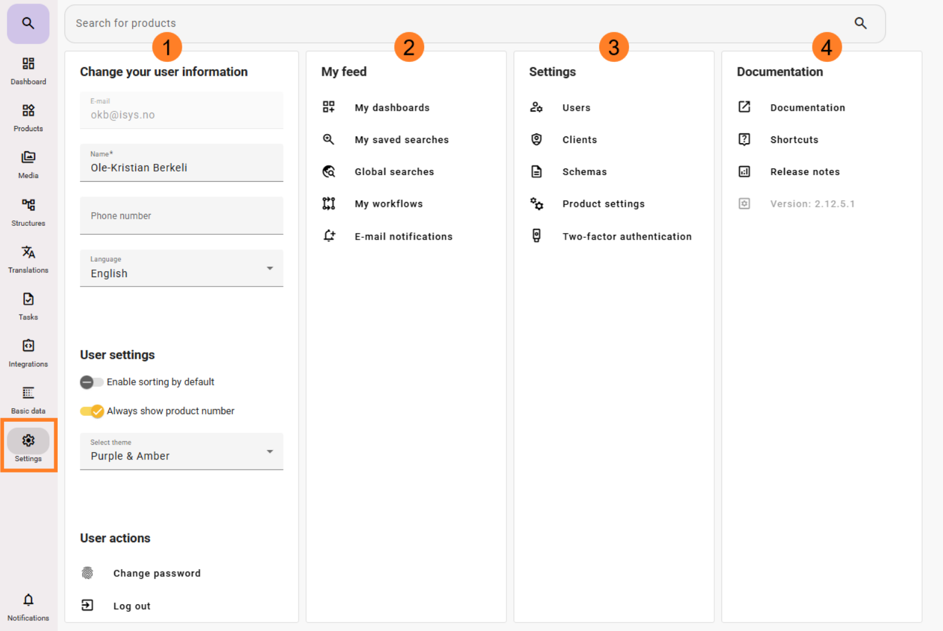Select Product settings entry

pos(603,204)
